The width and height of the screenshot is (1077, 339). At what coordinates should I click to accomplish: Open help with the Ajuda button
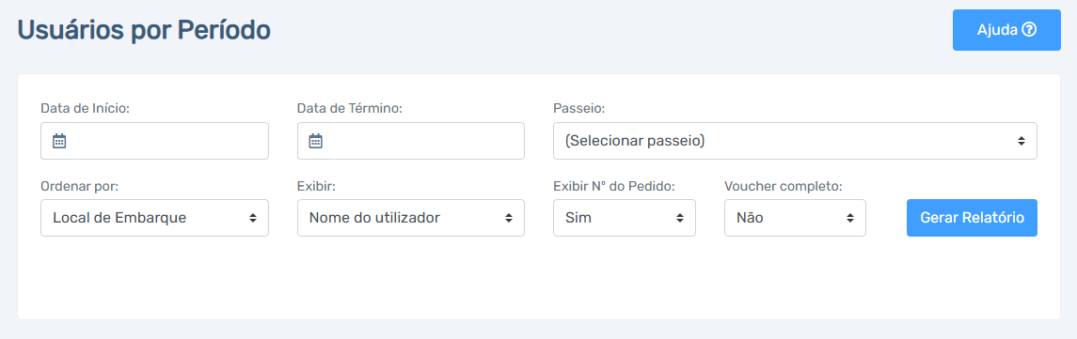1006,30
